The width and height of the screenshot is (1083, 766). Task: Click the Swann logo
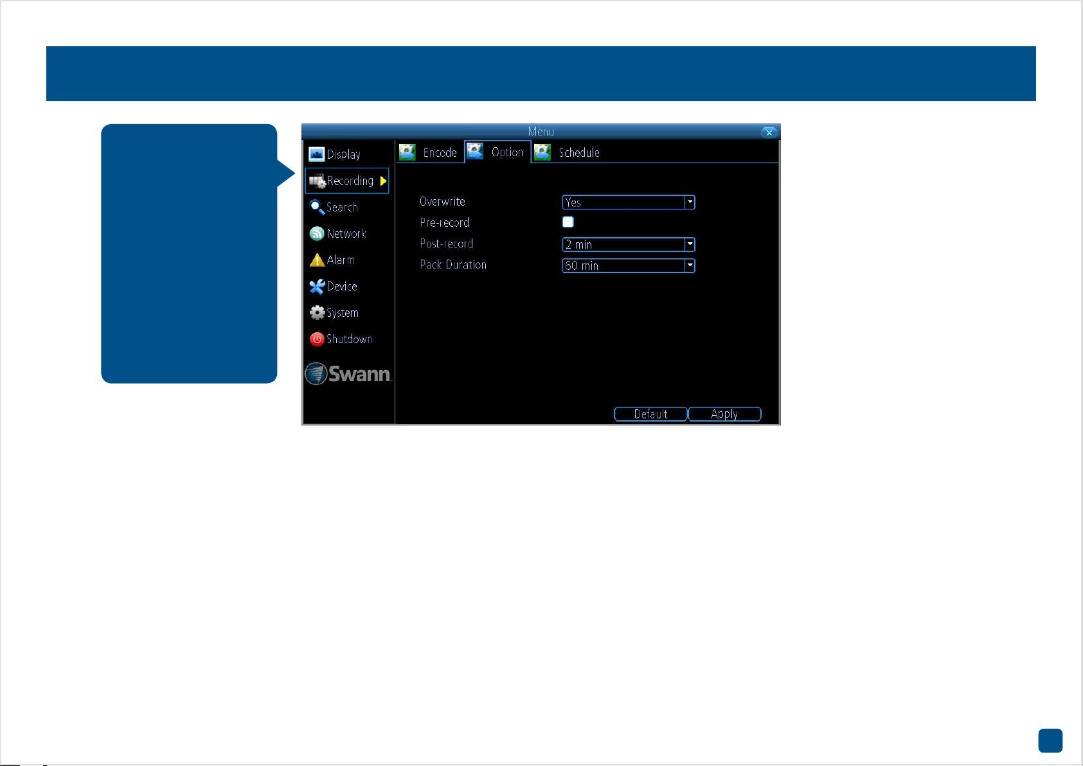click(348, 373)
